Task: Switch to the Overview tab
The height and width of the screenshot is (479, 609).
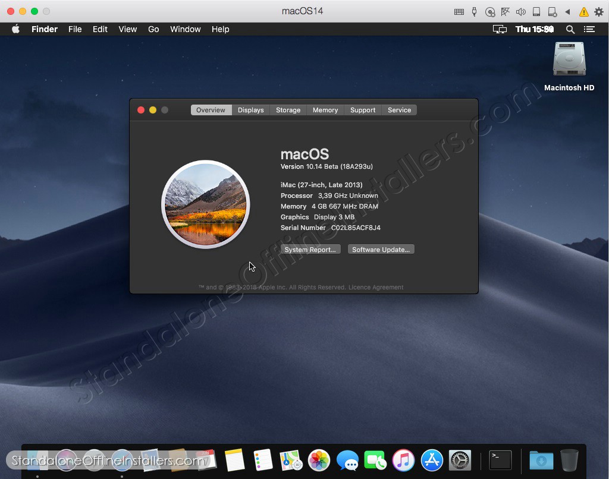Action: click(211, 110)
